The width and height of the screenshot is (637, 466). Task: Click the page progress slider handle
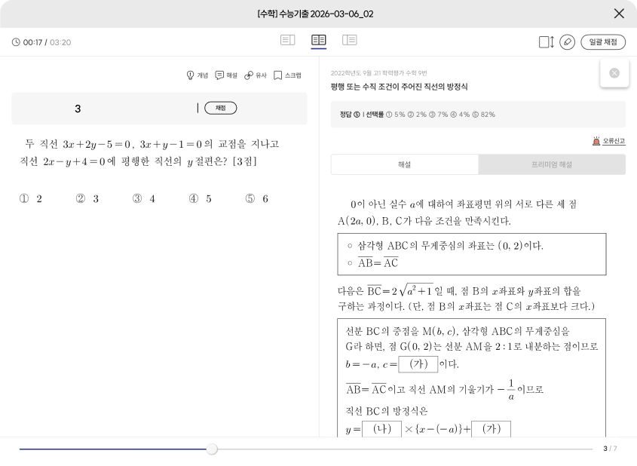pos(212,449)
